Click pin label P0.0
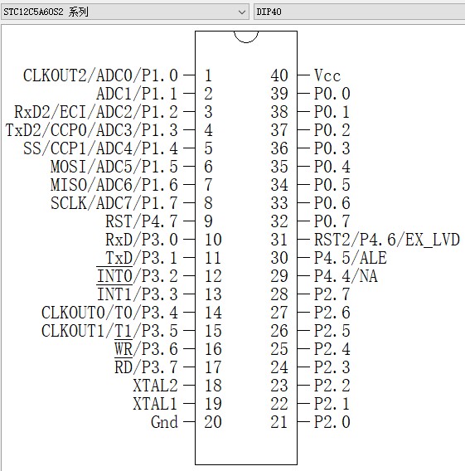The height and width of the screenshot is (471, 465). click(332, 94)
